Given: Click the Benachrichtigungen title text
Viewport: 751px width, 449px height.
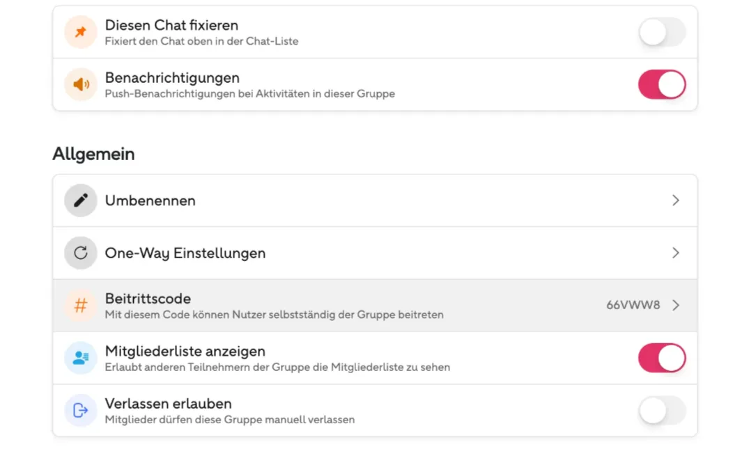Looking at the screenshot, I should [x=172, y=77].
